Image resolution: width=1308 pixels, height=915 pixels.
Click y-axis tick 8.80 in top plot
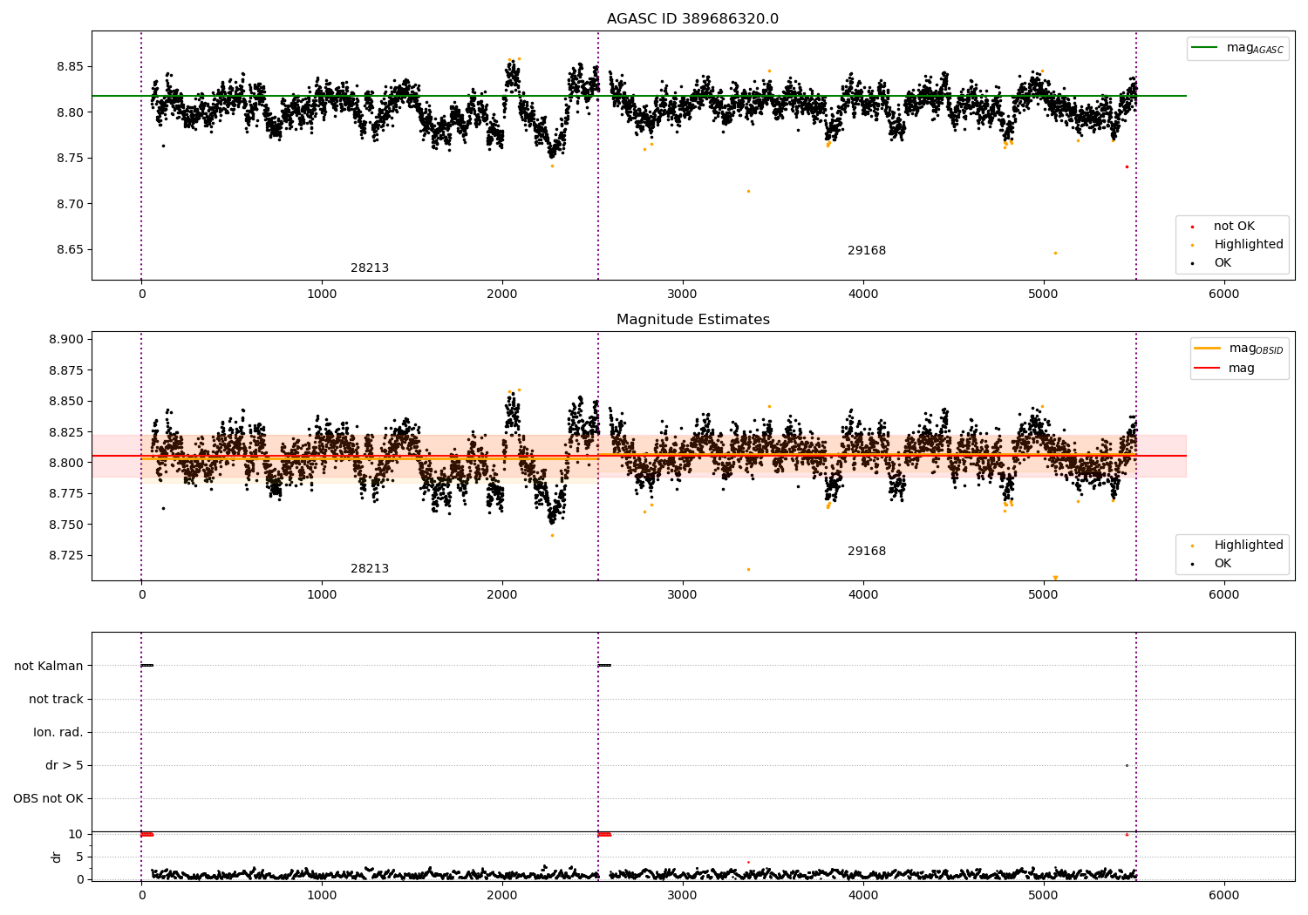[x=70, y=112]
